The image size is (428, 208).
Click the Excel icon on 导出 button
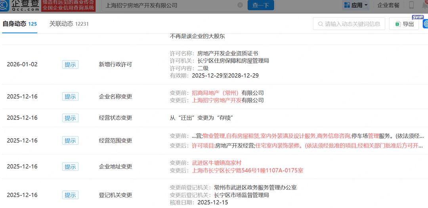pyautogui.click(x=398, y=24)
